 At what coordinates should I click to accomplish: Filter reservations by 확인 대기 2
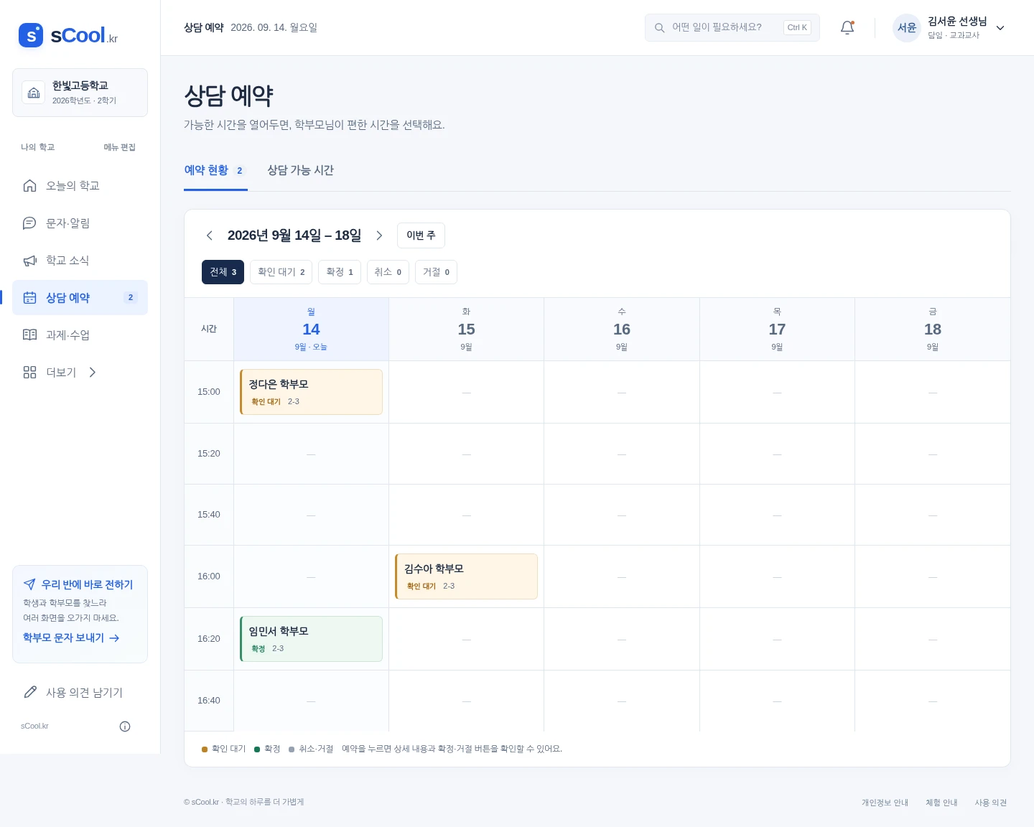281,272
